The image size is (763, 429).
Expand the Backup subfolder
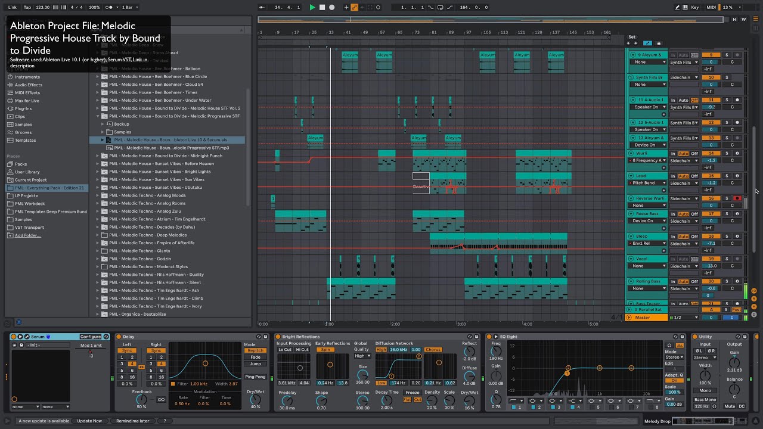103,124
